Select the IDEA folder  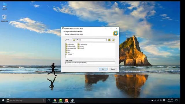click(68, 50)
